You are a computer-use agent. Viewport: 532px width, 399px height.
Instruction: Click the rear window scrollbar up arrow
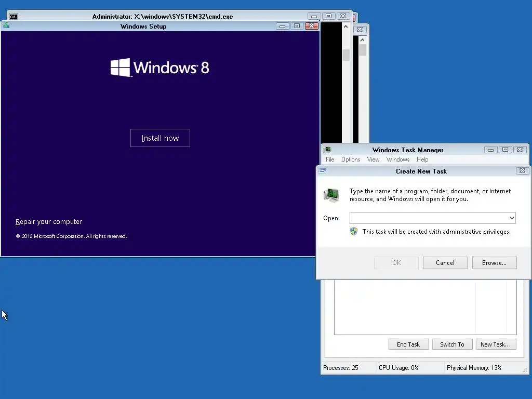362,40
